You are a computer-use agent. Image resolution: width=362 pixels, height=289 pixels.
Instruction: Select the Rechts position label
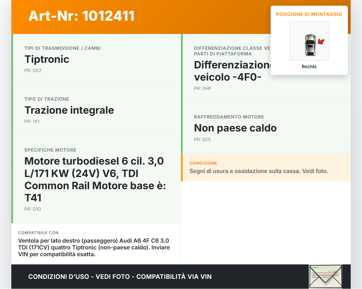coord(309,66)
